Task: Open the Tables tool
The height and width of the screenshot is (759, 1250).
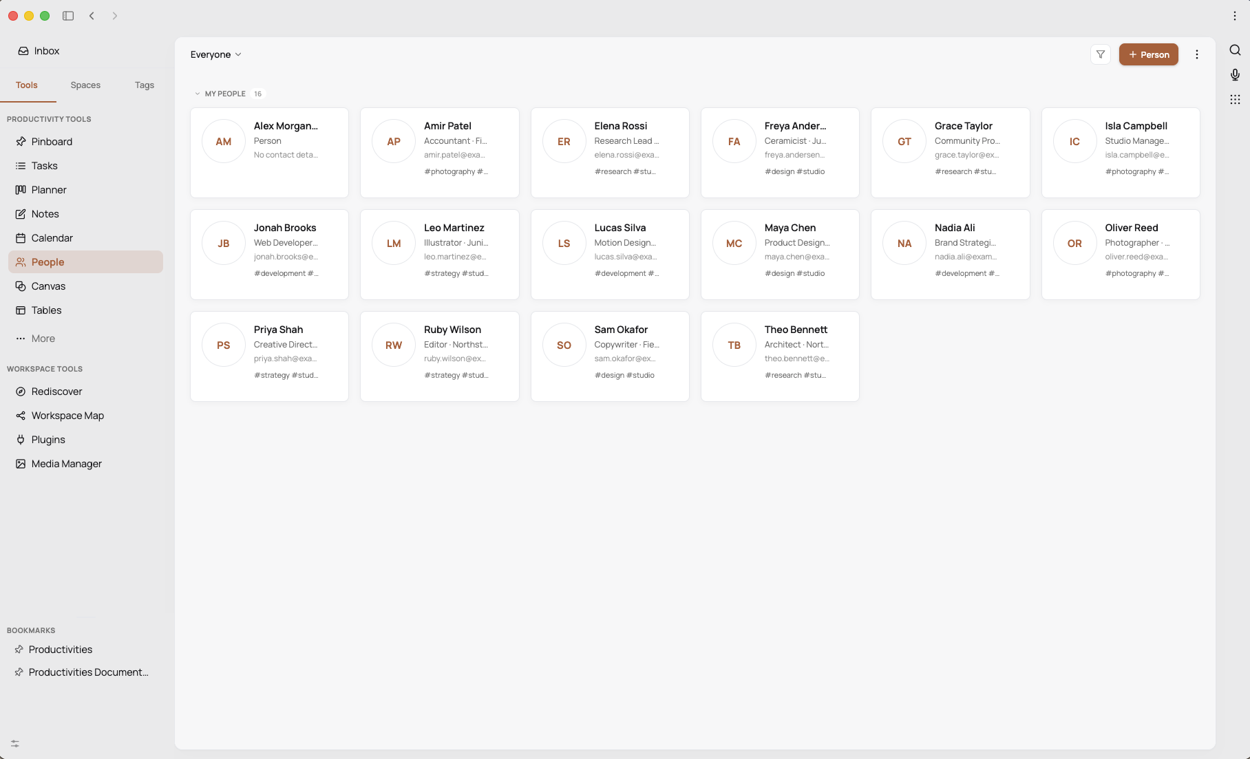Action: (x=85, y=310)
